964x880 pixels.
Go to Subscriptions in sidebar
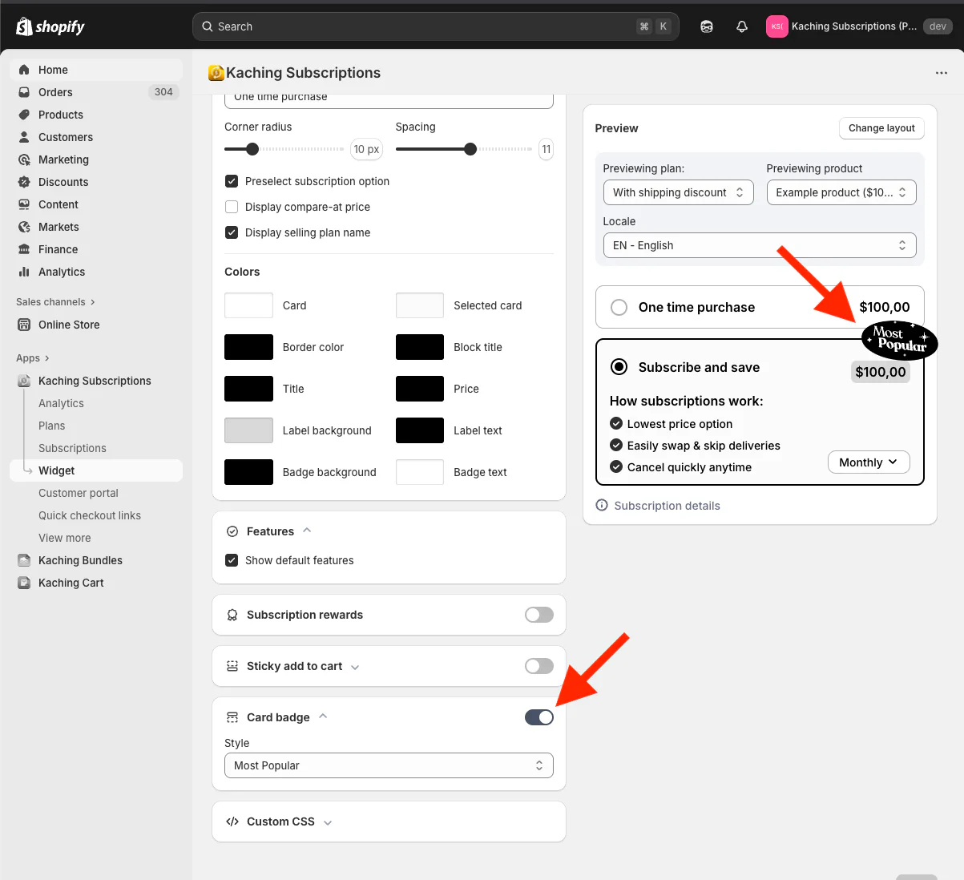(x=72, y=448)
